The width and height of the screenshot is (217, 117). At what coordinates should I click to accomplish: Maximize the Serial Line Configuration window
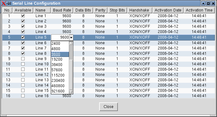point(208,3)
